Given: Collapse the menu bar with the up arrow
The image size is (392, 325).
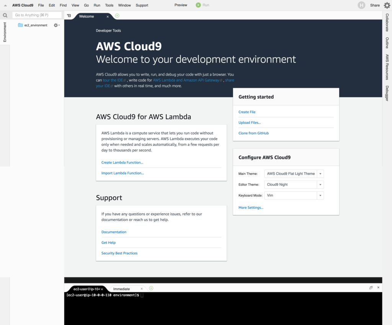Looking at the screenshot, I should tap(5, 5).
